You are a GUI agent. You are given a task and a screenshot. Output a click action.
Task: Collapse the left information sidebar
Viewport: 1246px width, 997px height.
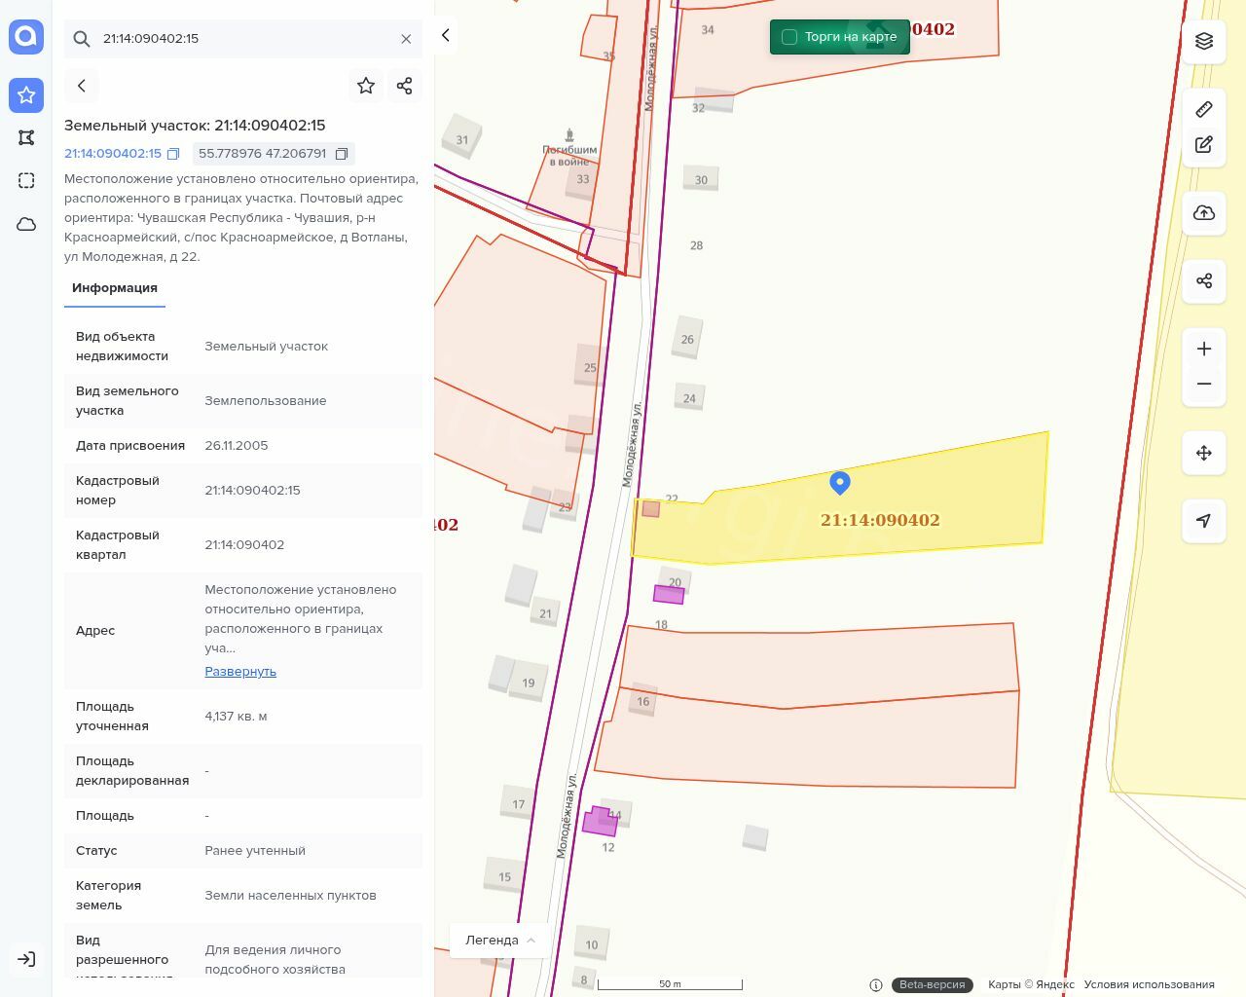point(445,36)
